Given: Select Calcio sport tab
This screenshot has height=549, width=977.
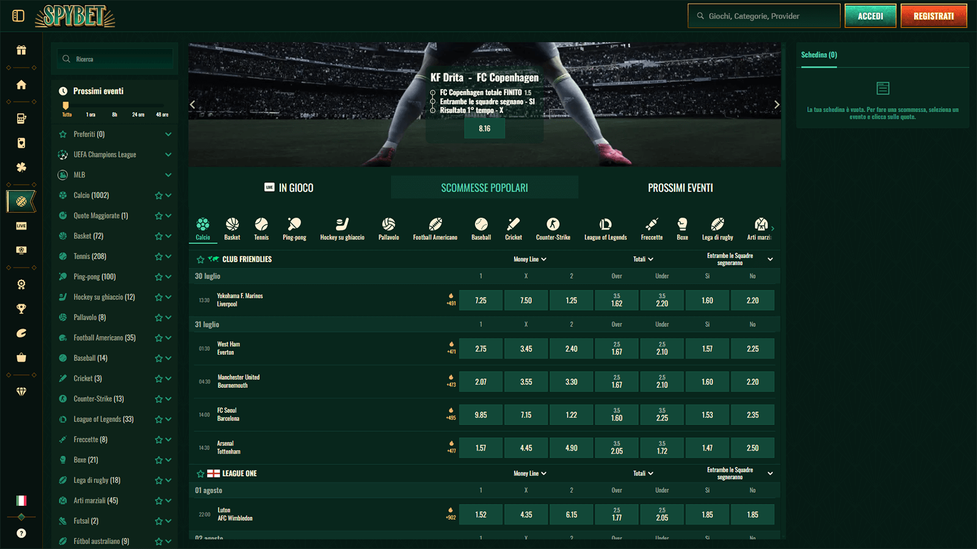Looking at the screenshot, I should pyautogui.click(x=203, y=229).
